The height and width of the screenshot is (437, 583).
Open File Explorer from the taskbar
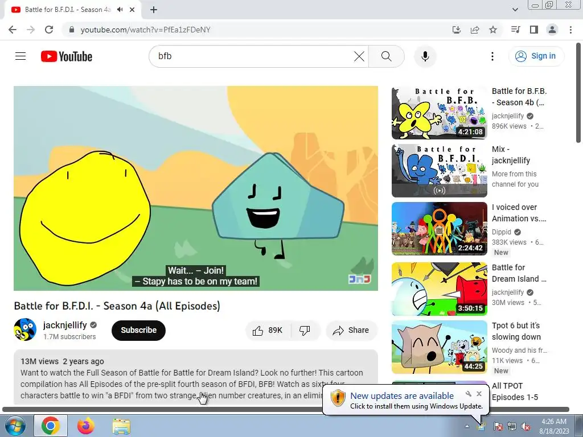click(x=121, y=426)
